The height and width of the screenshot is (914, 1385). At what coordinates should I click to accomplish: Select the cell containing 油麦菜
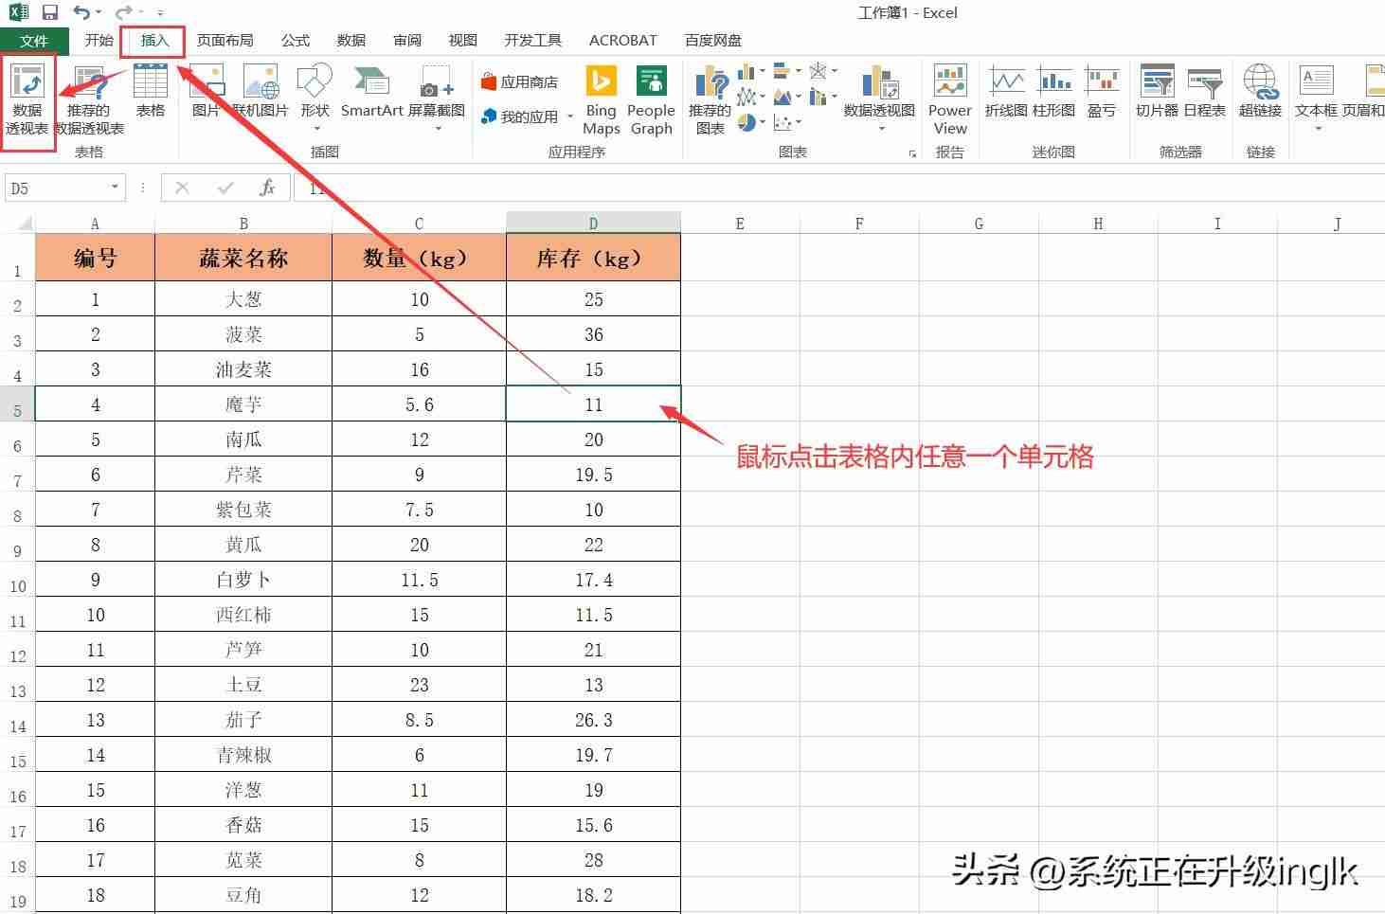pyautogui.click(x=243, y=369)
